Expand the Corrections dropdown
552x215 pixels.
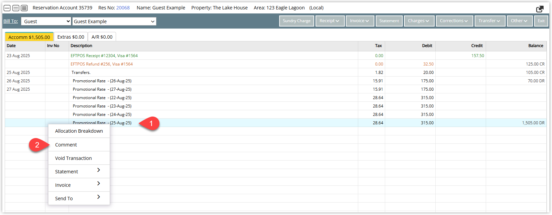[454, 21]
